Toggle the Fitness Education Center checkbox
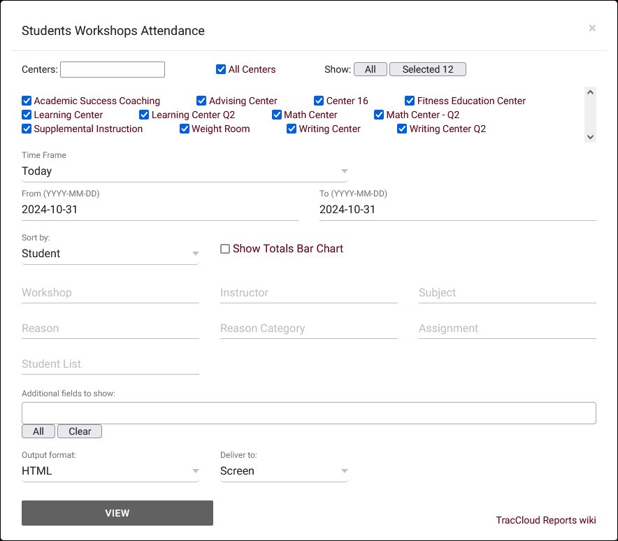Screen dimensions: 618x541 [x=410, y=101]
